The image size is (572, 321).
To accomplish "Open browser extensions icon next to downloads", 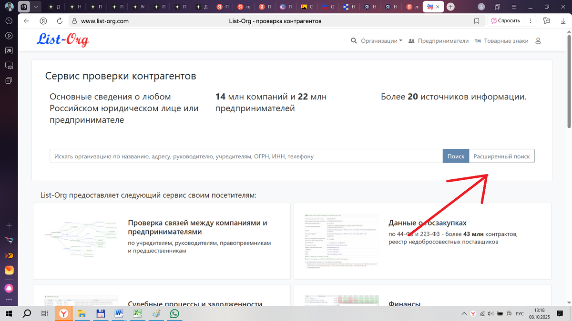I will pos(547,21).
